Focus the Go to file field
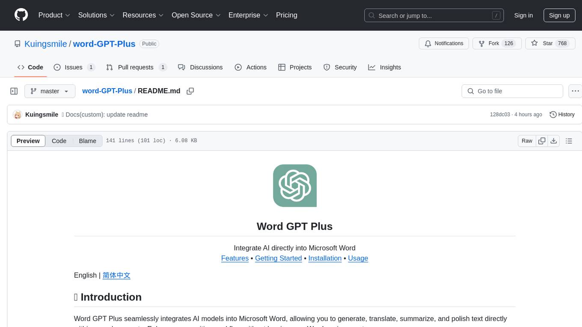Image resolution: width=582 pixels, height=327 pixels. click(x=512, y=91)
